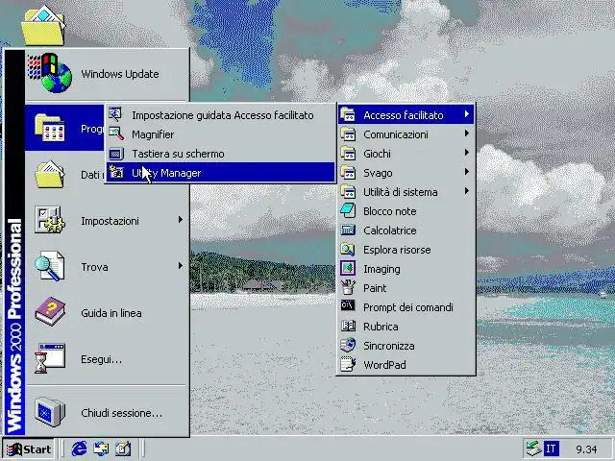Click the Chiudi sessione monitor icon
This screenshot has width=615, height=461.
49,412
